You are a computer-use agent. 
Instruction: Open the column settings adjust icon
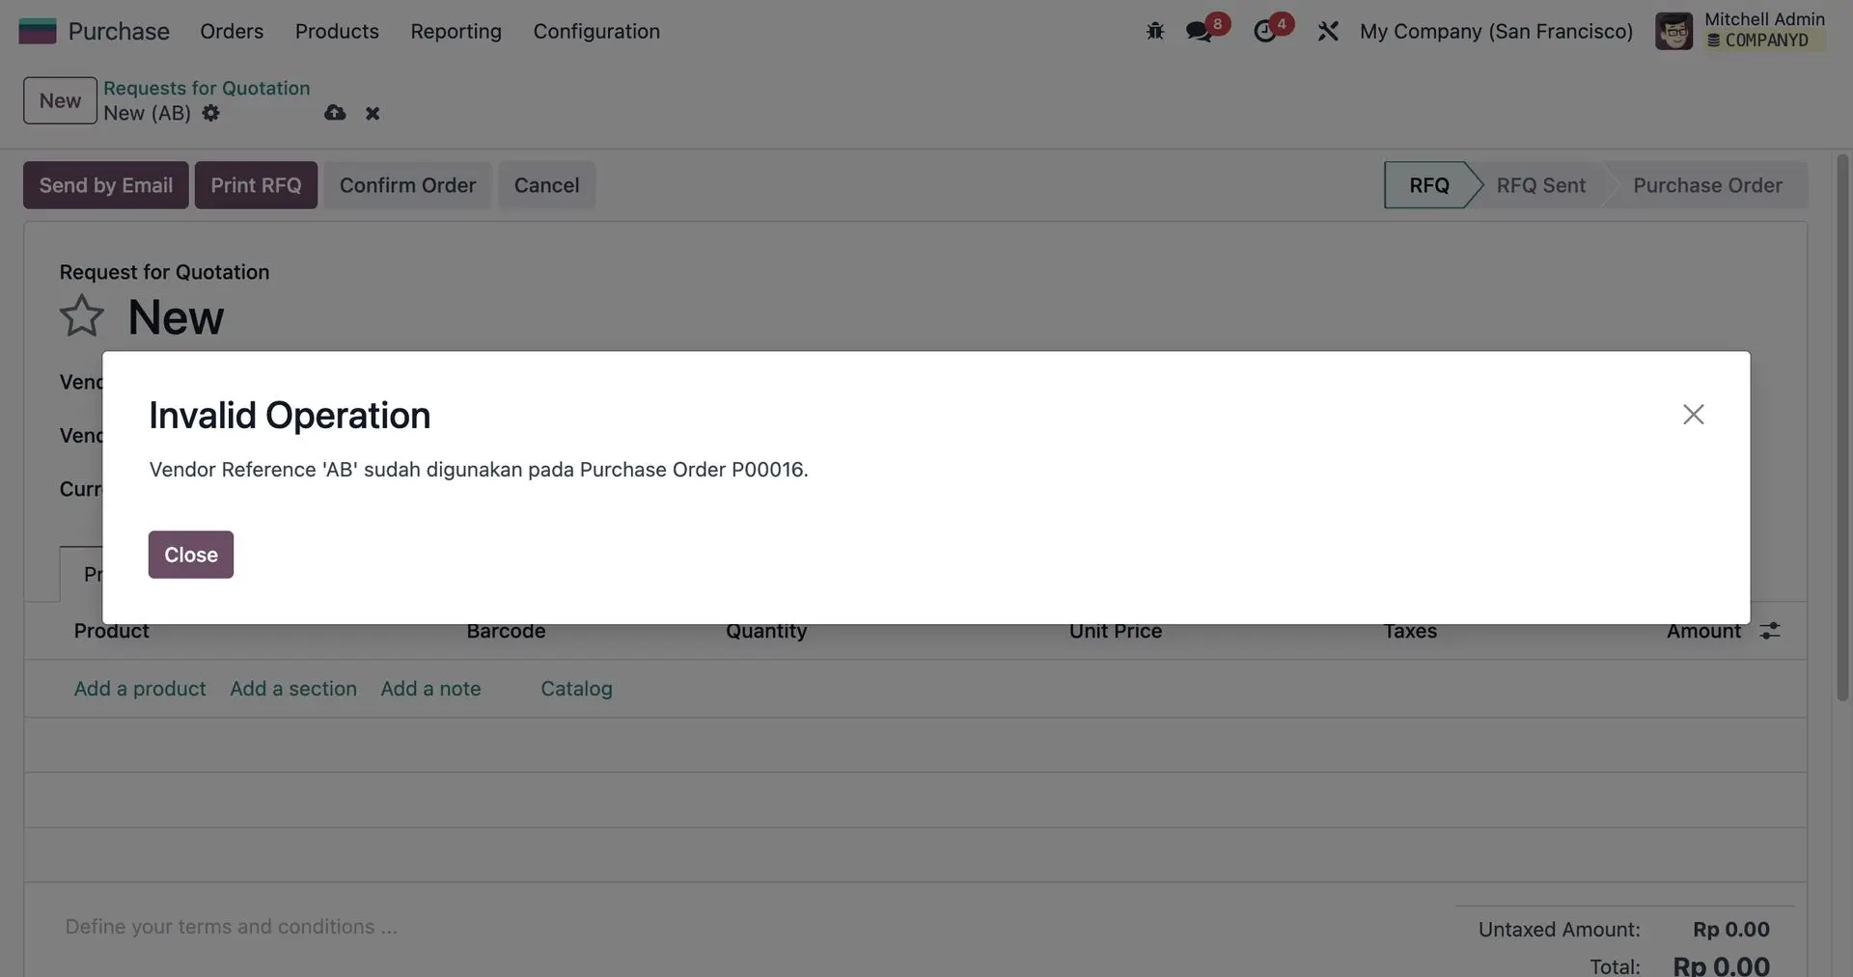coord(1769,631)
